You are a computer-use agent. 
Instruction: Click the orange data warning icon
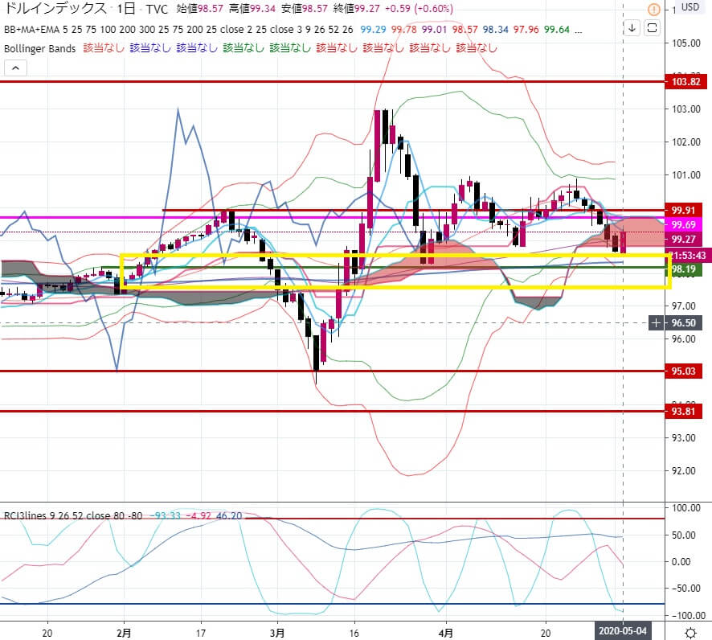tap(654, 9)
